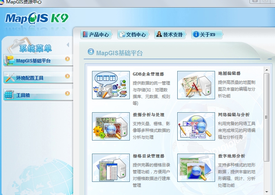
Task: Open the 栅格目录管理器 title link
Action: pos(148,156)
